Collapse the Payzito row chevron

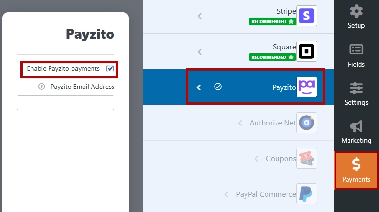pyautogui.click(x=199, y=87)
